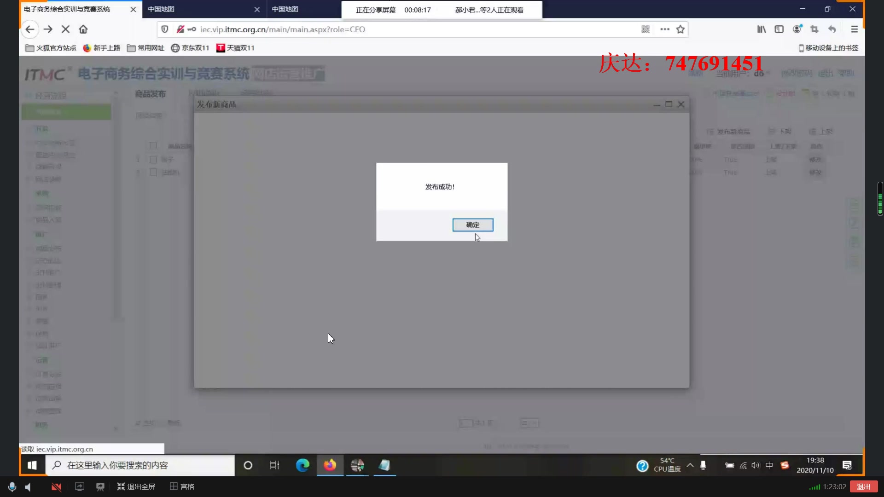Click the speaker icon in system tray
The height and width of the screenshot is (497, 884).
[755, 465]
